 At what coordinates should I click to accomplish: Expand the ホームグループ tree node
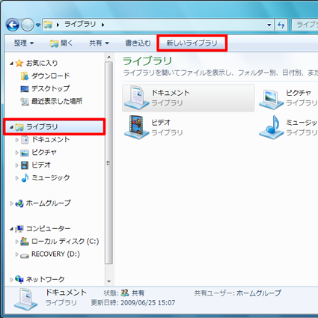pyautogui.click(x=11, y=204)
